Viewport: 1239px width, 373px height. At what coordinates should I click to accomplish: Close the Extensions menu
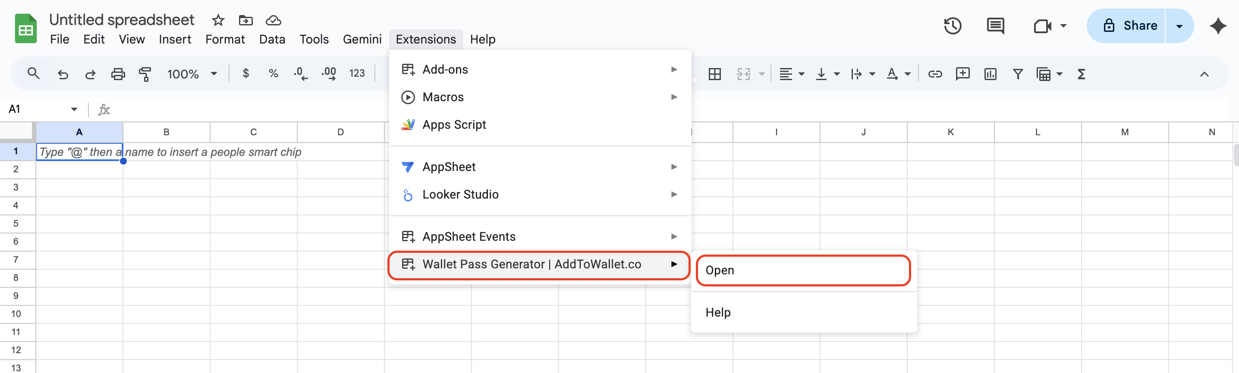(x=426, y=39)
